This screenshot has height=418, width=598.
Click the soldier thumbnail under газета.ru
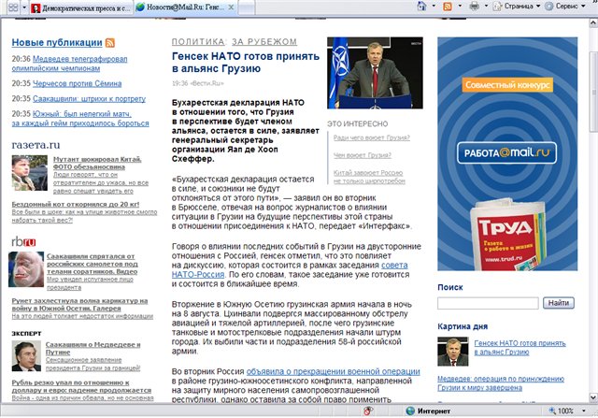pos(29,173)
